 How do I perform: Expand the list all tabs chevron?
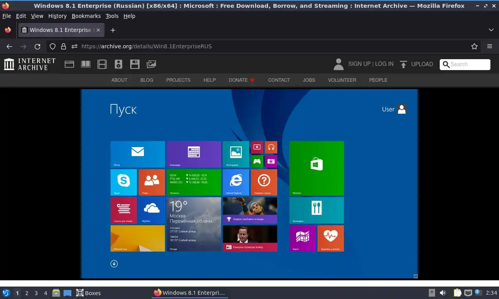point(491,30)
